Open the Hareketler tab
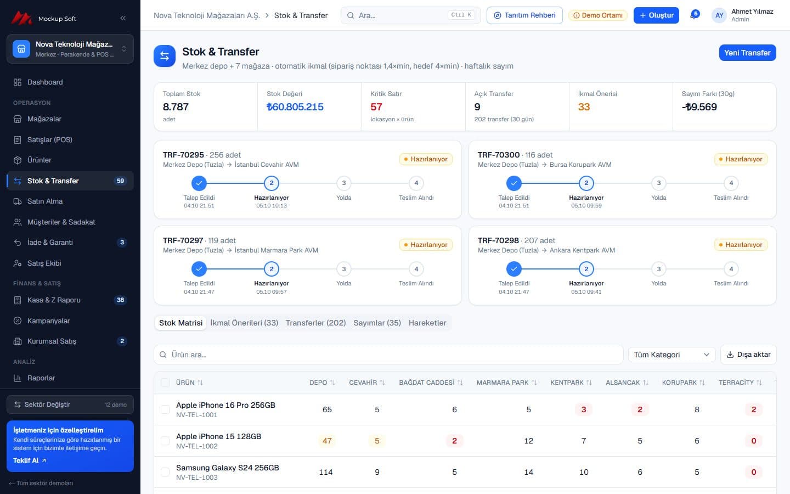Screen dimensions: 790x494 (427, 323)
